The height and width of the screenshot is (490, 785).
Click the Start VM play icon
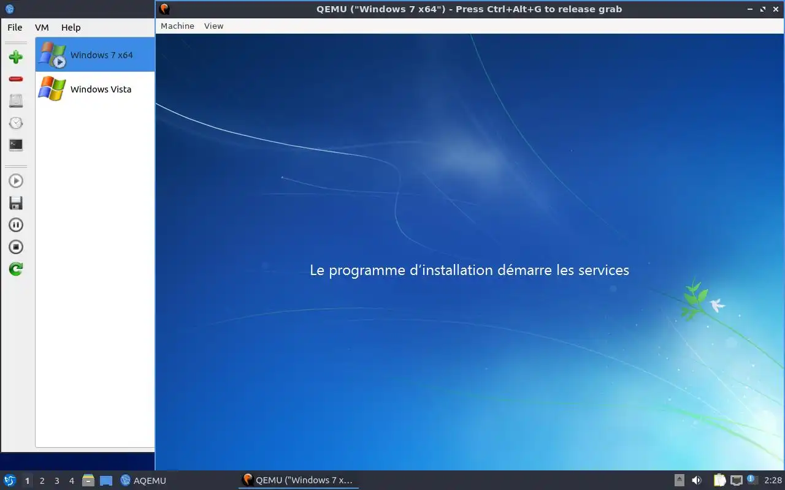point(16,181)
